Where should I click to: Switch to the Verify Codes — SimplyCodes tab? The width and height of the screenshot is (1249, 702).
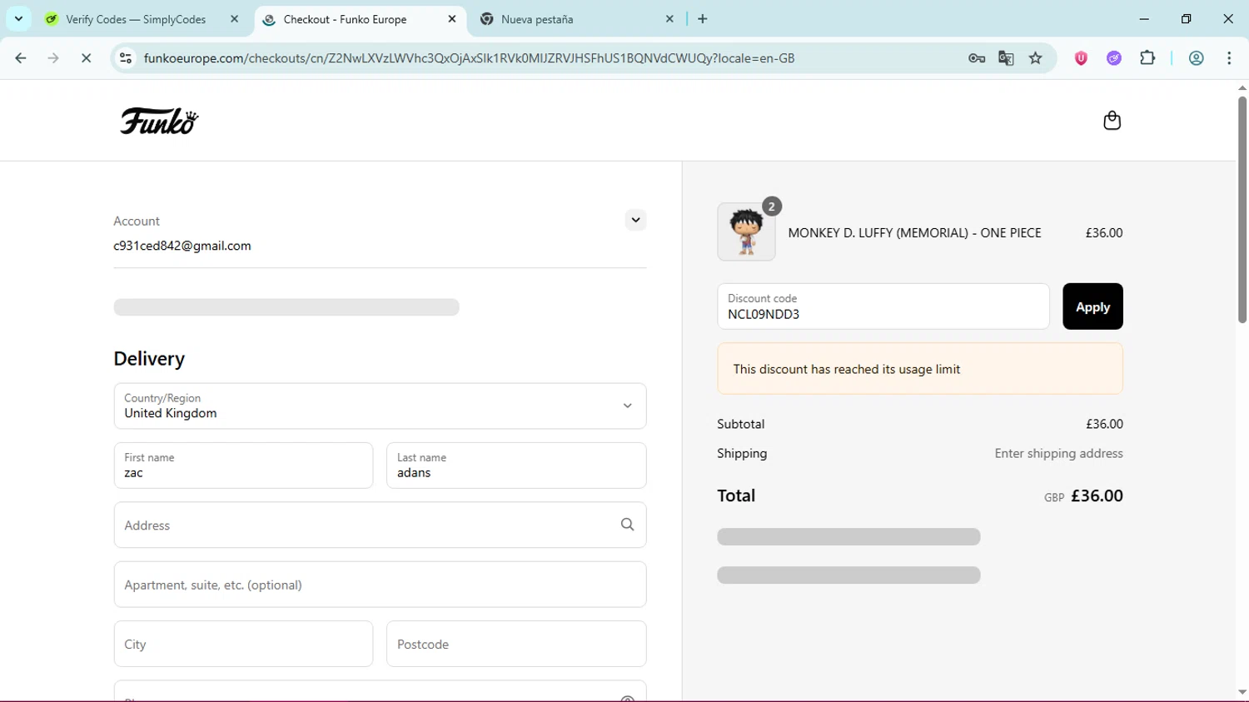tap(136, 19)
